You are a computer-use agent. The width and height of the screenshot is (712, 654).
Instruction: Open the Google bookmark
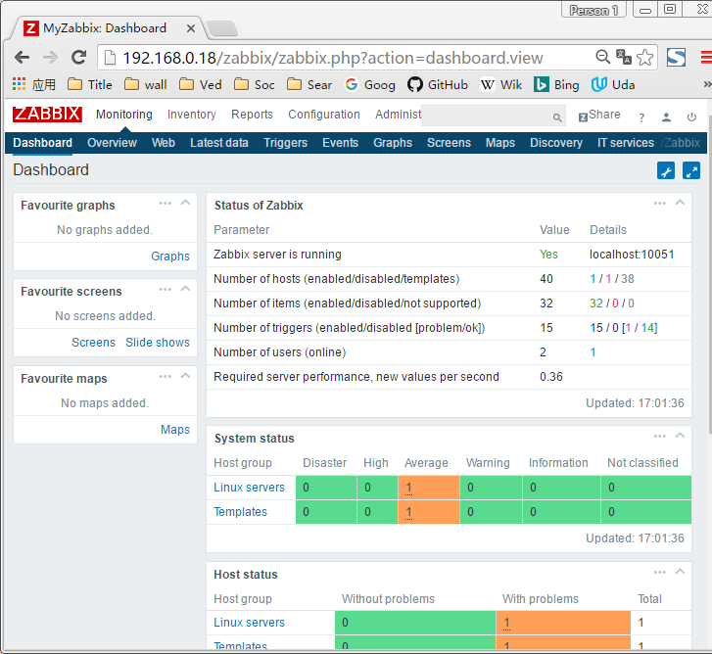point(370,84)
